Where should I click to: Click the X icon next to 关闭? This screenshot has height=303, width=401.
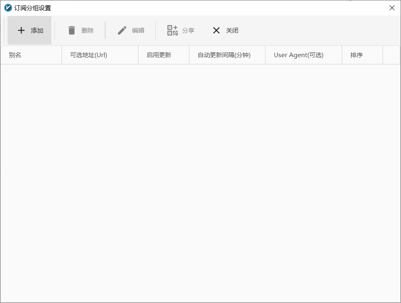(216, 30)
